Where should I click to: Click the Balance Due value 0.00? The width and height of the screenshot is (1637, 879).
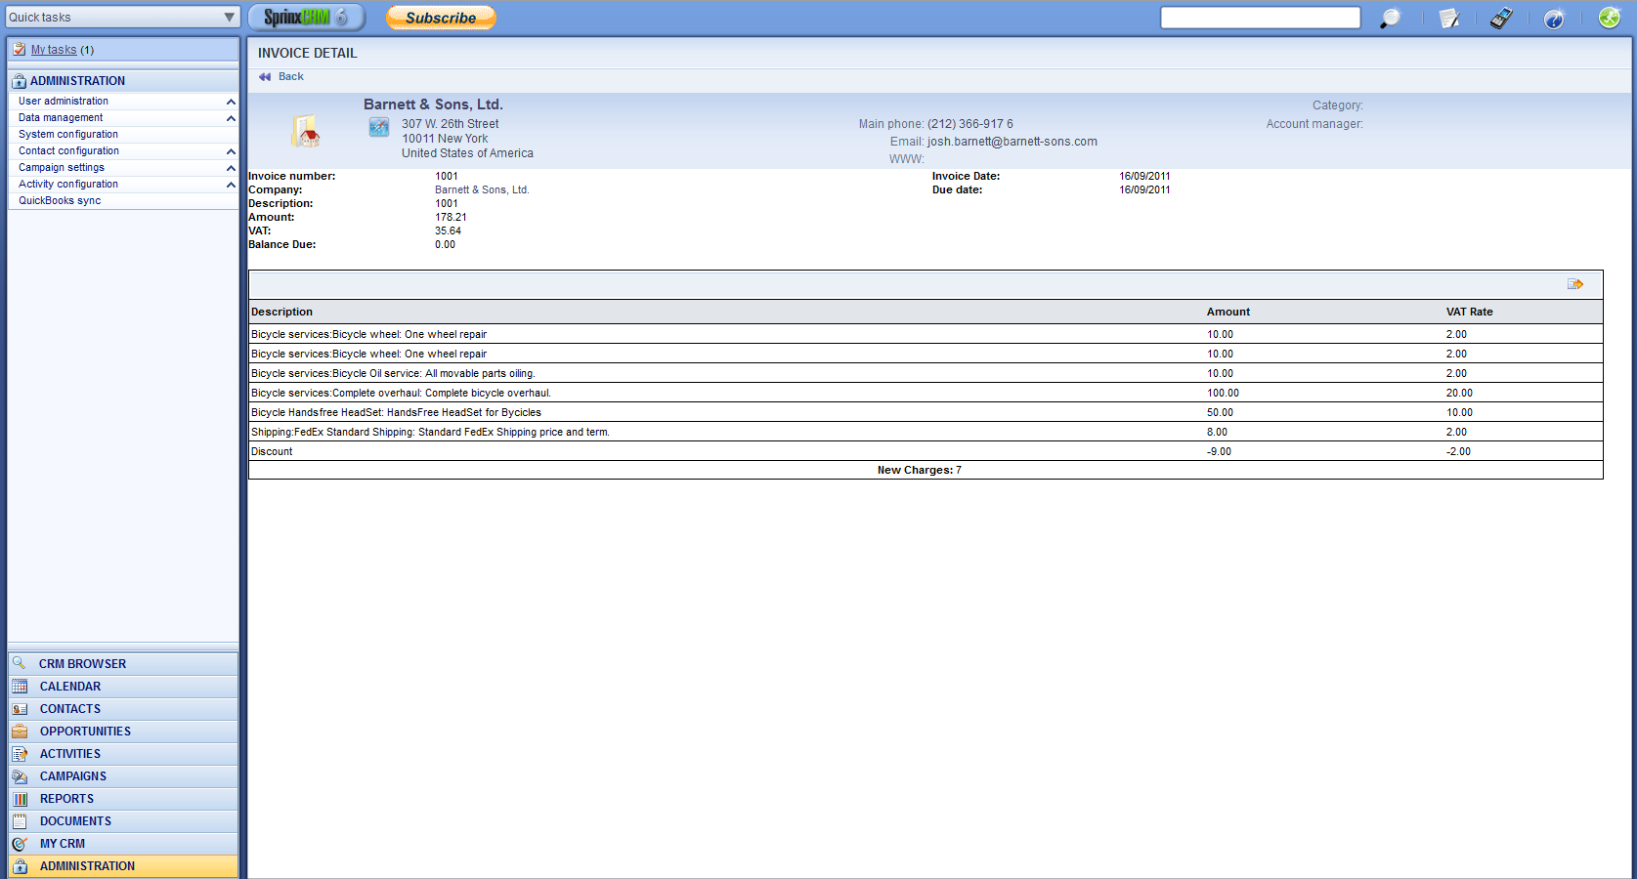coord(445,245)
